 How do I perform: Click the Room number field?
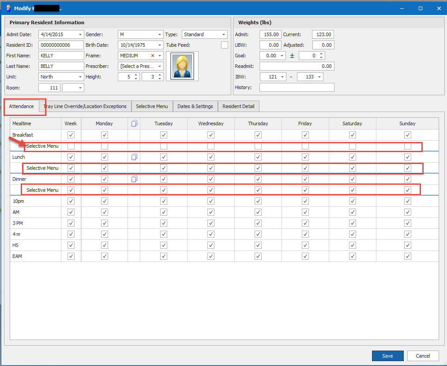(x=49, y=88)
